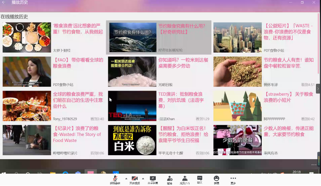The width and height of the screenshot is (321, 186).
Task: Open the 邀请 invite icon
Action: click(170, 179)
